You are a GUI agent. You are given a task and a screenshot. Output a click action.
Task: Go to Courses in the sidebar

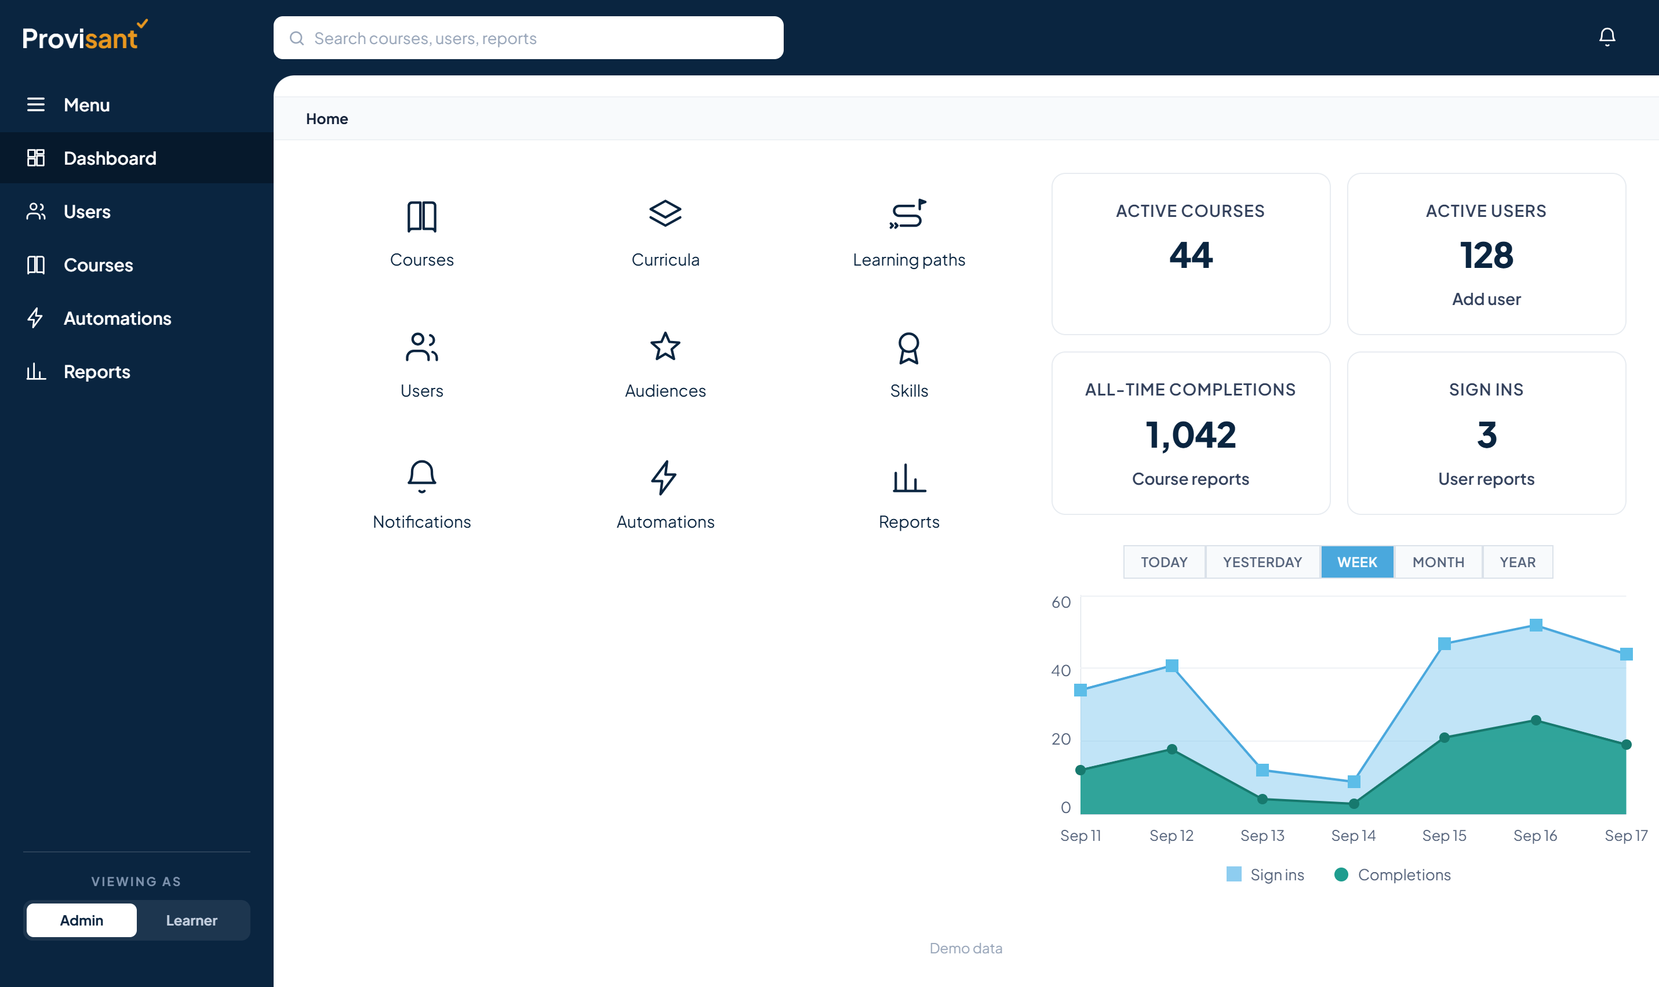[x=136, y=264]
